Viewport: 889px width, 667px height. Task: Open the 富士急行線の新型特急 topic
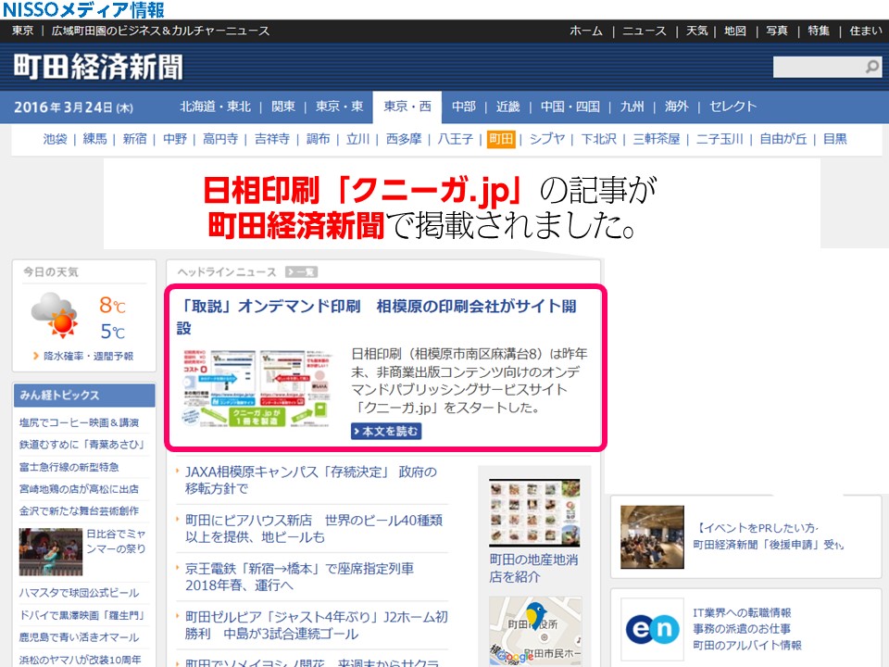[69, 467]
